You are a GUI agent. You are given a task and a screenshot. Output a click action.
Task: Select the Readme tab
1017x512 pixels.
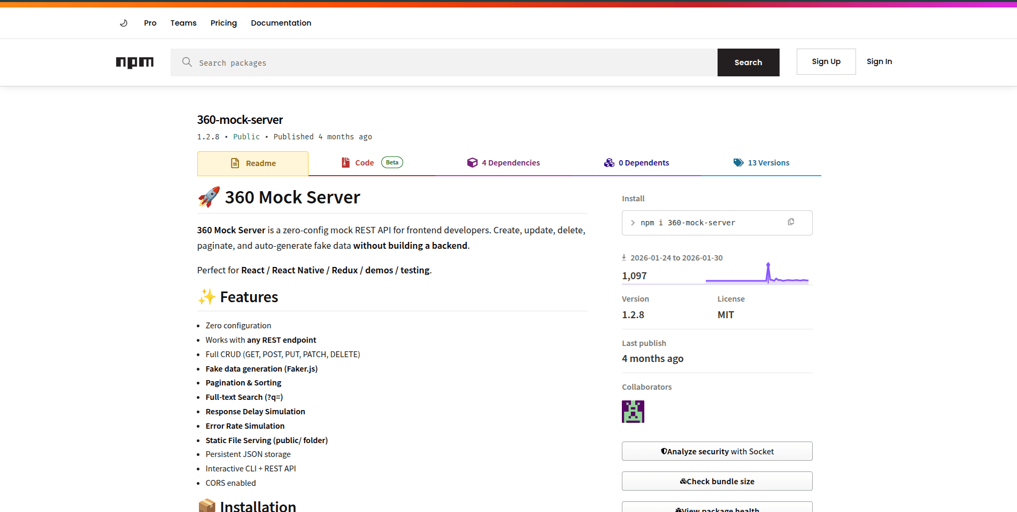coord(253,163)
